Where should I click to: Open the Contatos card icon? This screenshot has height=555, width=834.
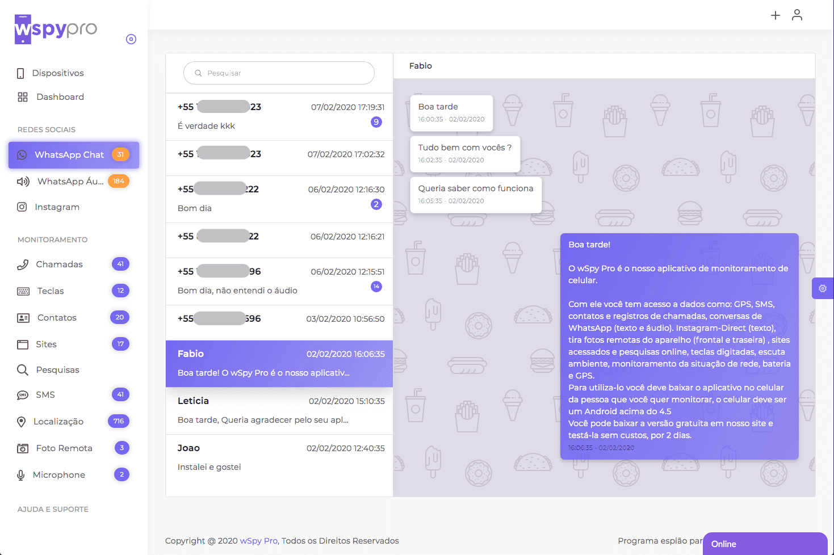coord(23,318)
